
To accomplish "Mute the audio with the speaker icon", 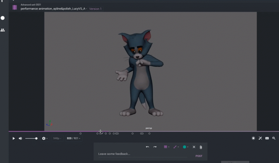I will click(20, 138).
